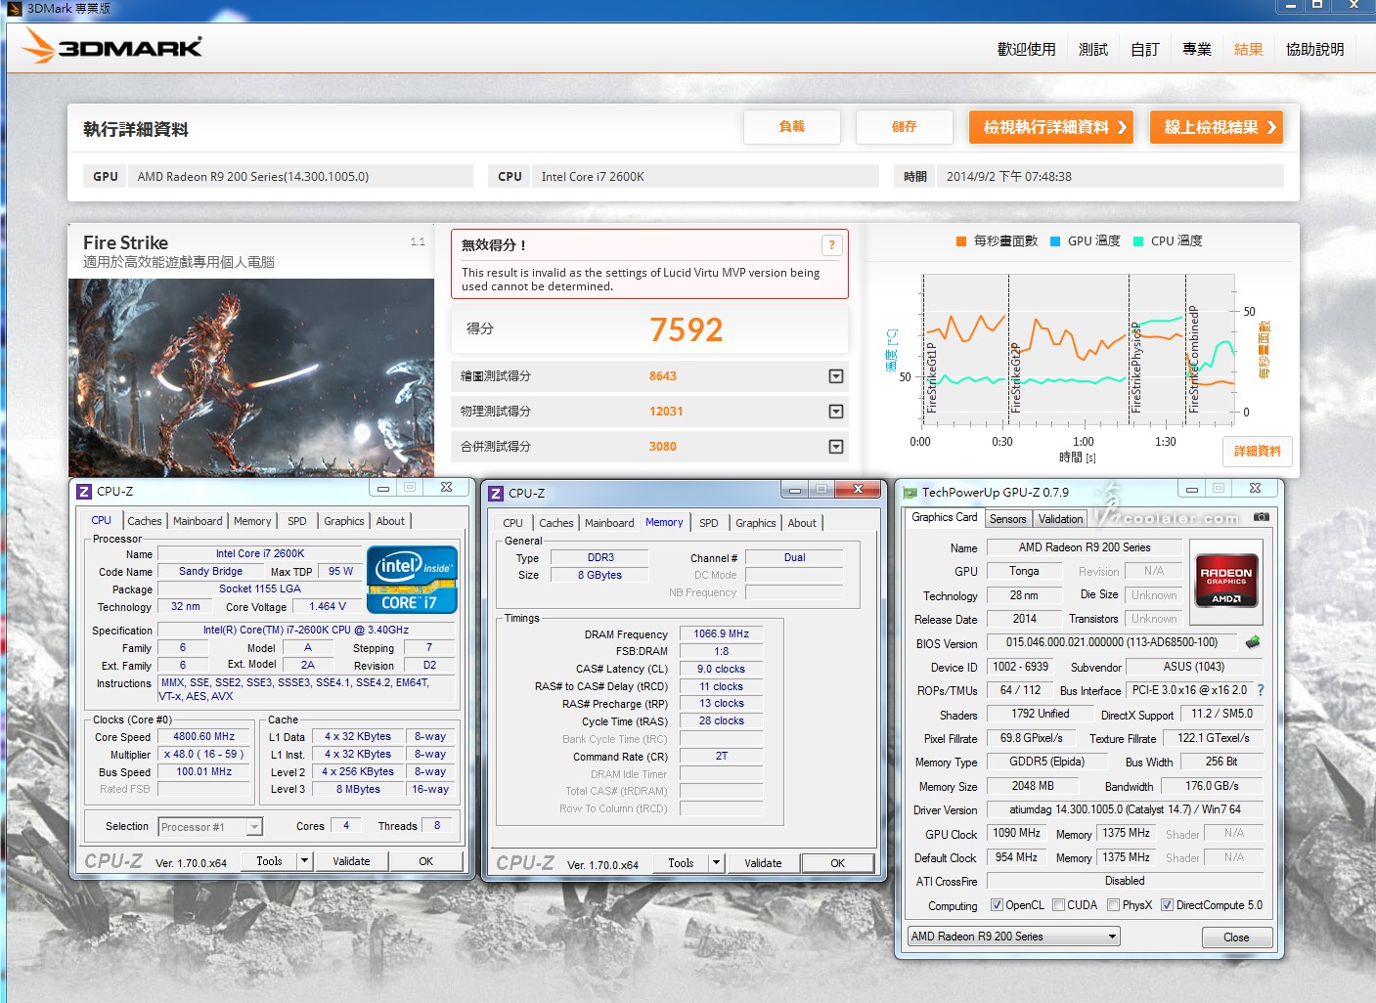Click the 線上檢視結果 view online button
1376x1003 pixels.
point(1217,127)
